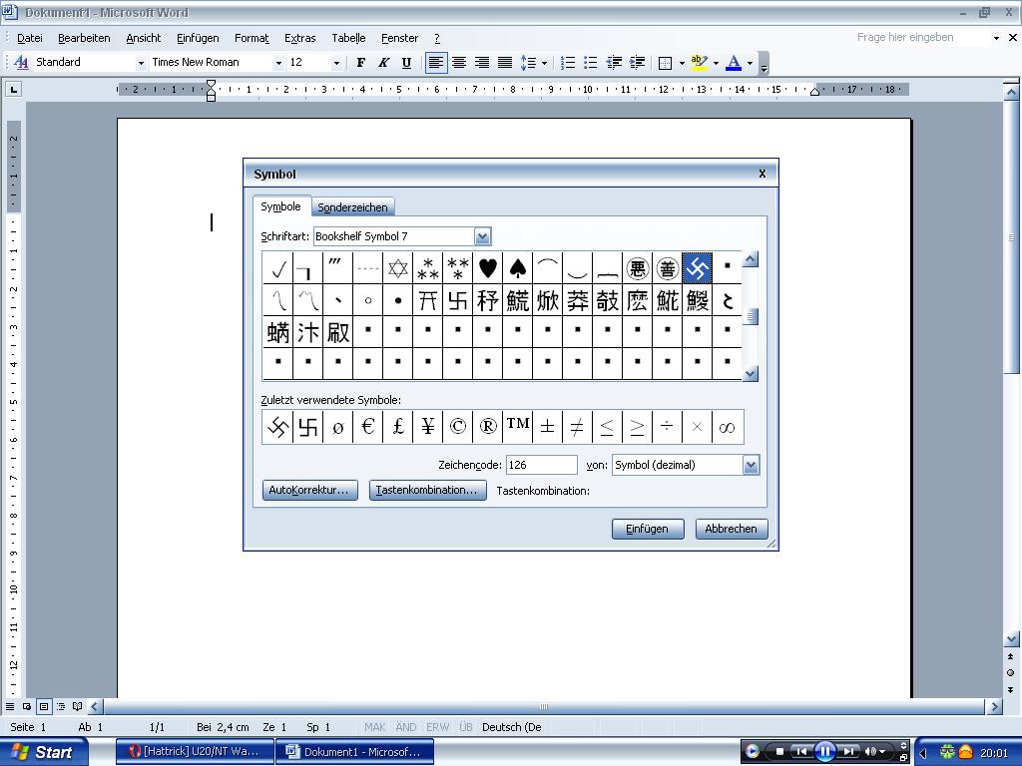Expand the line spacing arrow options
The image size is (1022, 766).
(544, 63)
